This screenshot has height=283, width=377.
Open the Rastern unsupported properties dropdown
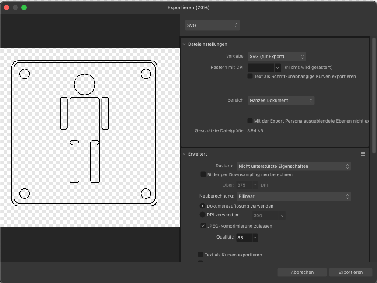click(293, 166)
